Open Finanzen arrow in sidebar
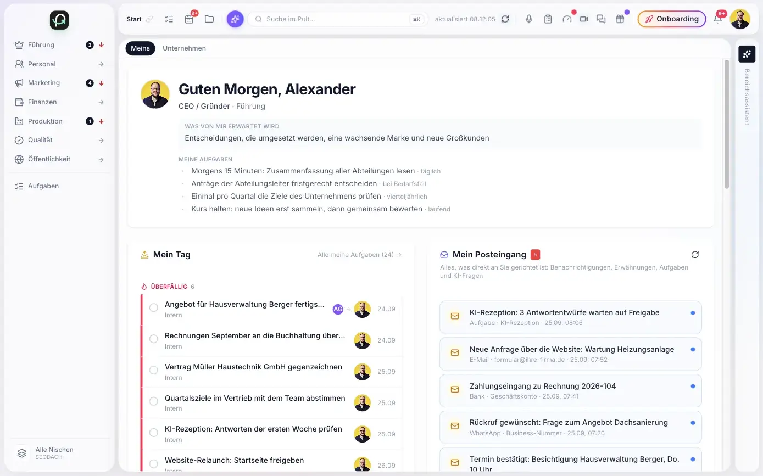 pyautogui.click(x=101, y=102)
